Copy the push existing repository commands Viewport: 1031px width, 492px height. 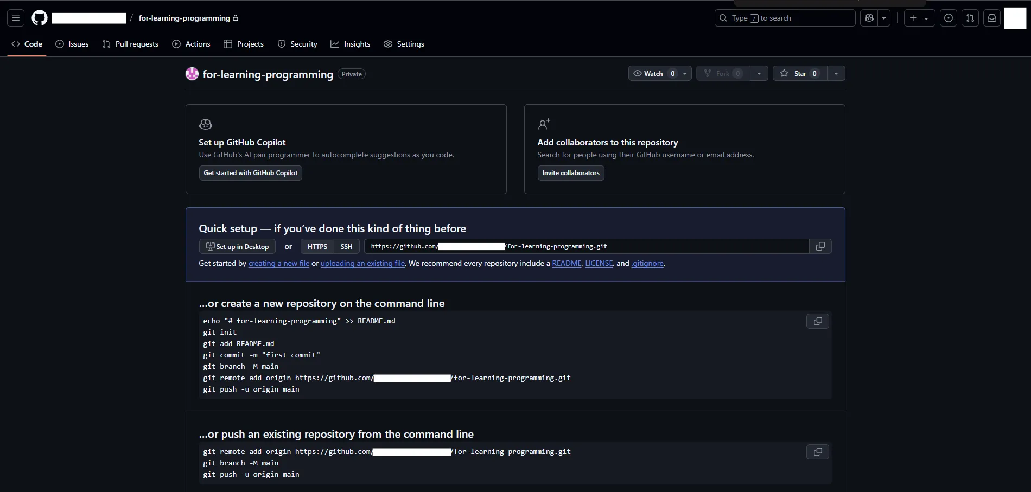coord(818,452)
